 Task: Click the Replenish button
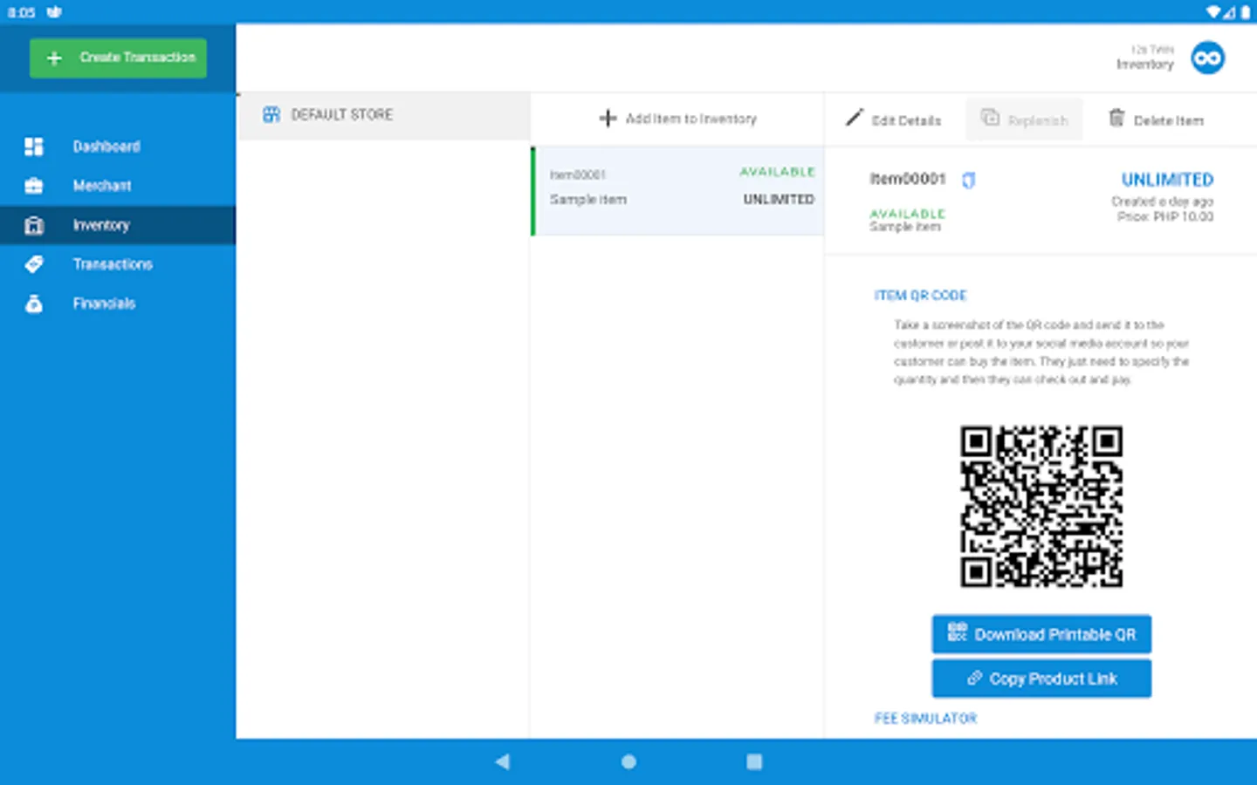click(1025, 119)
